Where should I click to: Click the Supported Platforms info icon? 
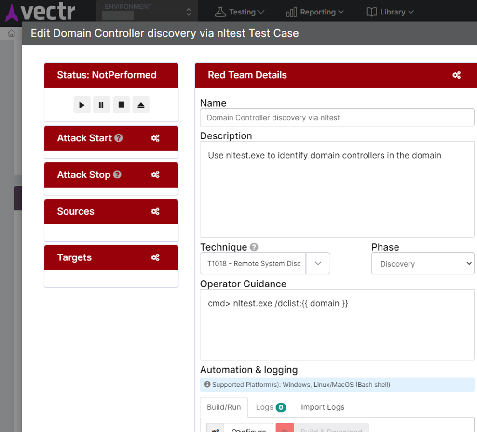point(207,384)
